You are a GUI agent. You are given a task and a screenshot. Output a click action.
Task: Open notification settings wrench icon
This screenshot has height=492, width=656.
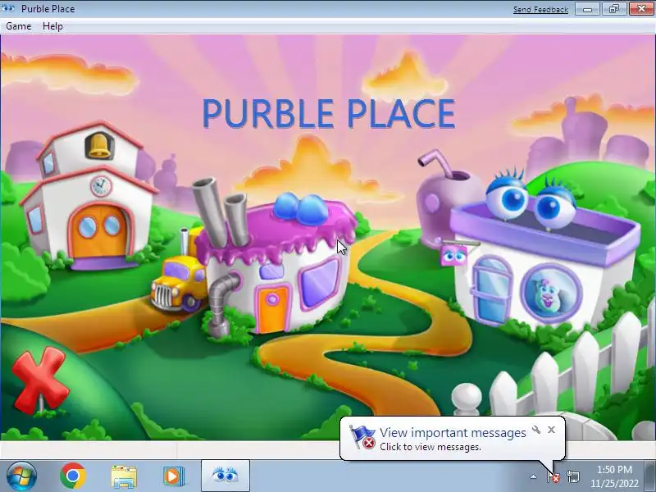click(536, 430)
